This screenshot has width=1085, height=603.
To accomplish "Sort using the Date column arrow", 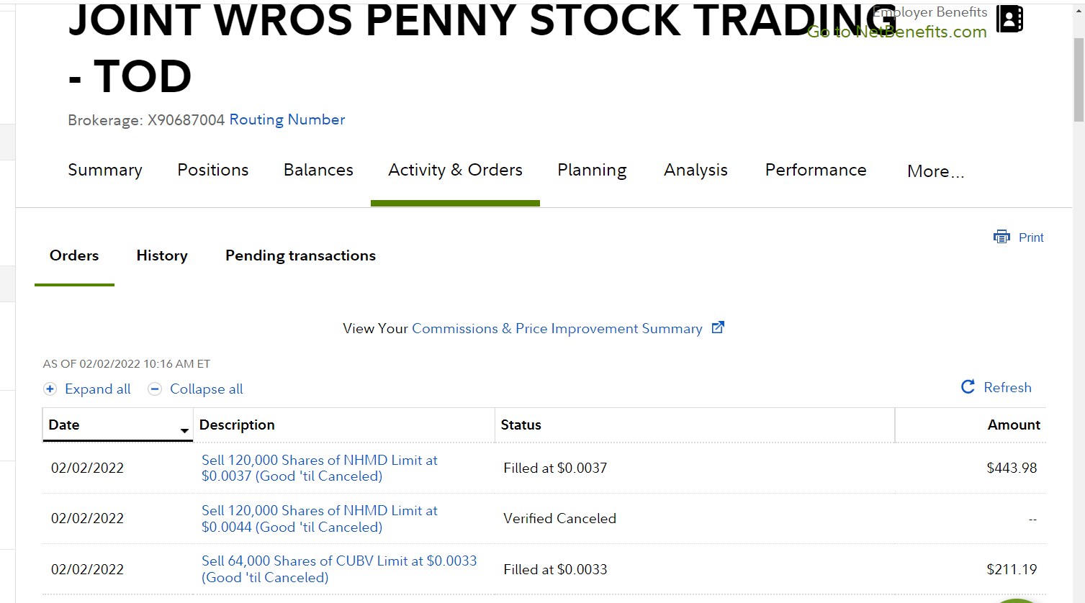I will coord(184,430).
